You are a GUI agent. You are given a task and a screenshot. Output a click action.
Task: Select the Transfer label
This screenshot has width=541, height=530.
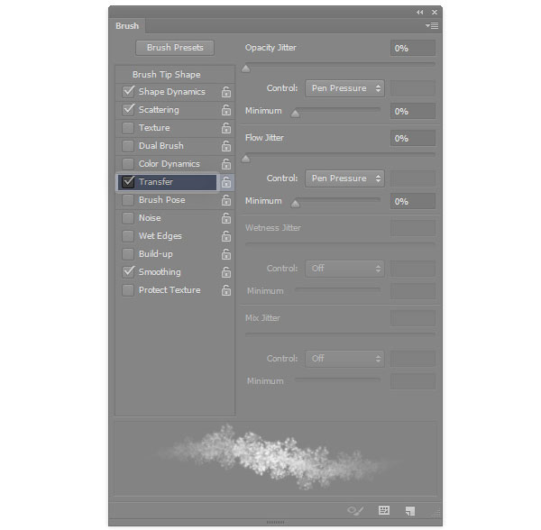[156, 182]
